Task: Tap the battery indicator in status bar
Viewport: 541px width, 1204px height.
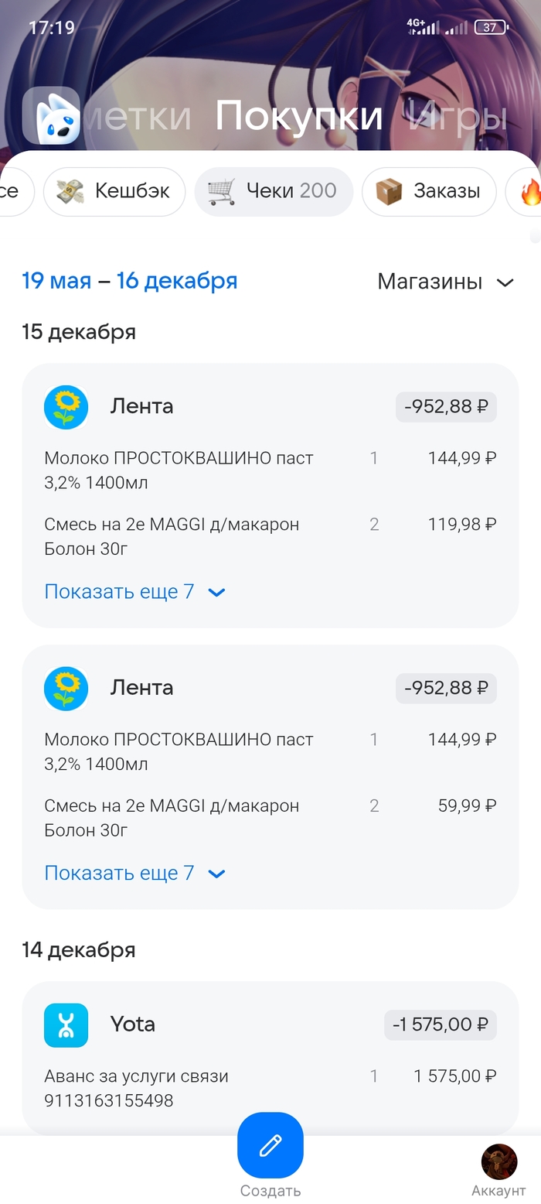Action: pyautogui.click(x=491, y=27)
